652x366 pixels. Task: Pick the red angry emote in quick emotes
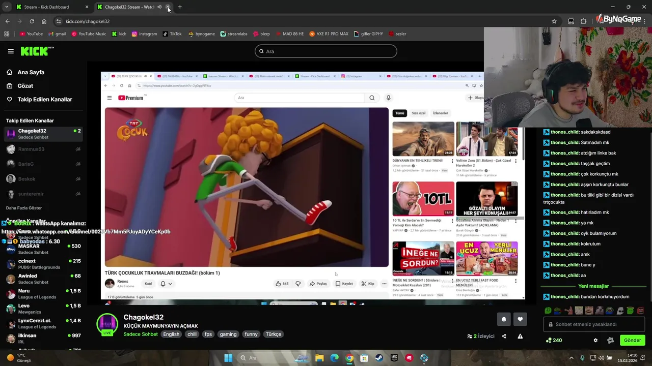click(640, 311)
